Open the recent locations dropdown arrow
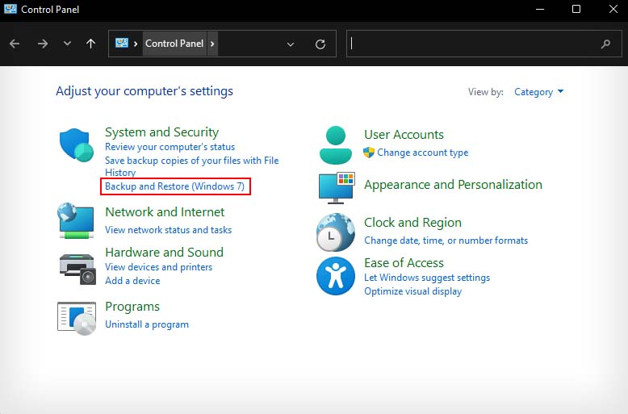 click(67, 44)
